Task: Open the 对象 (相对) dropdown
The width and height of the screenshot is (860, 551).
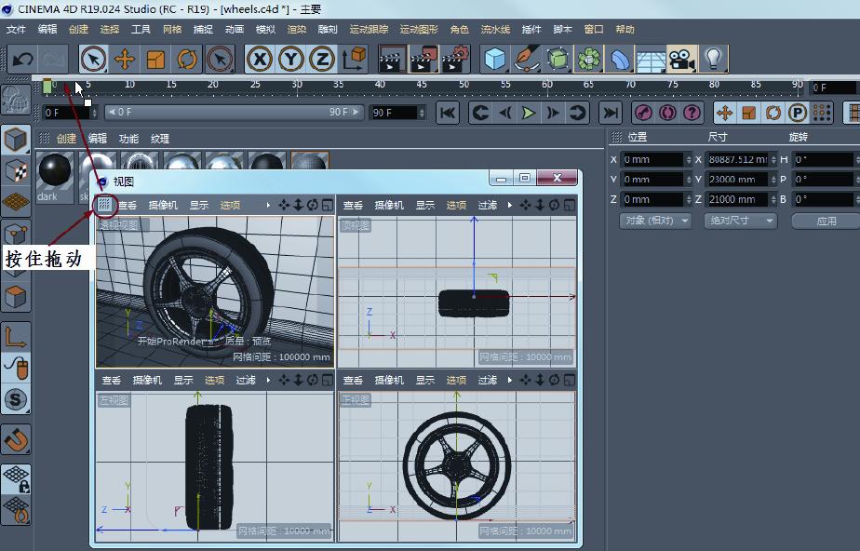Action: (655, 221)
